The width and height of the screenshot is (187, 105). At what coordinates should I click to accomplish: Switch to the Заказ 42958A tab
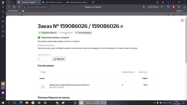pos(53,2)
